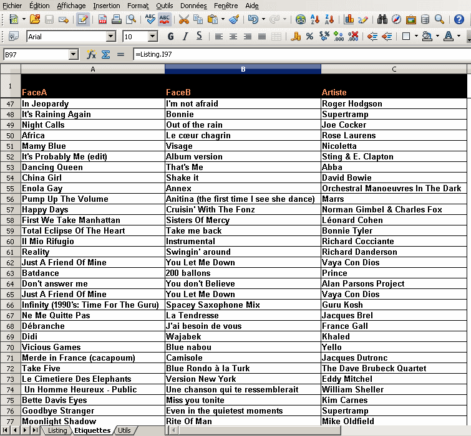Open the Fichier menu
Image resolution: width=471 pixels, height=436 pixels.
pyautogui.click(x=12, y=6)
